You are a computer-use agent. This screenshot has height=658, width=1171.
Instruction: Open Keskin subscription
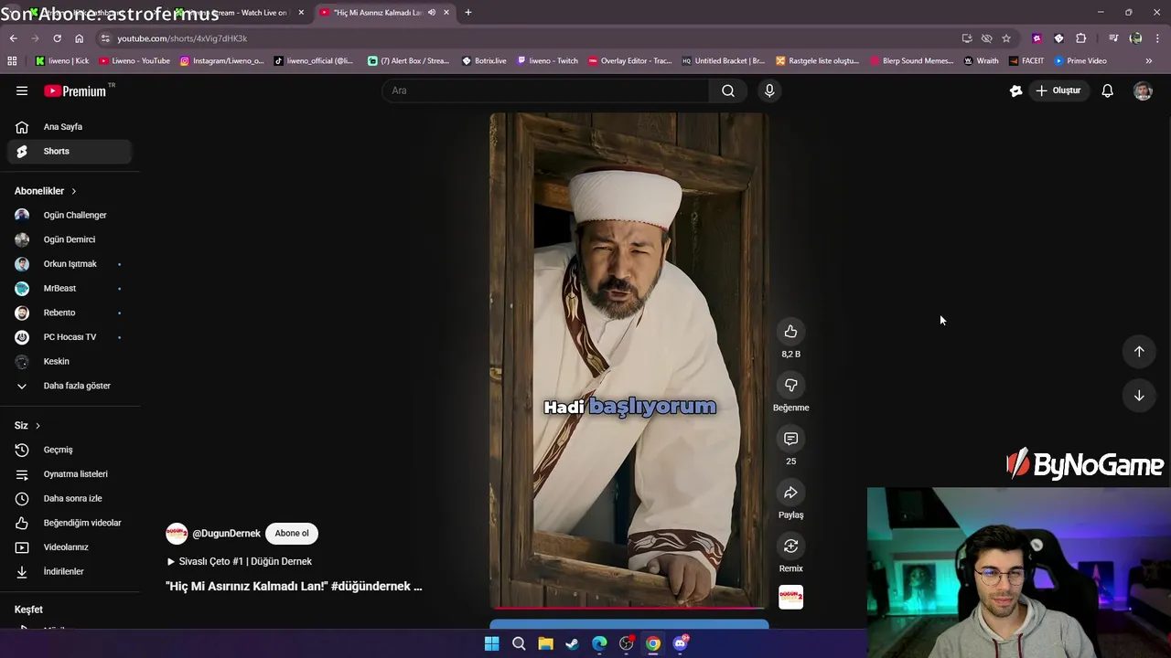click(70, 361)
